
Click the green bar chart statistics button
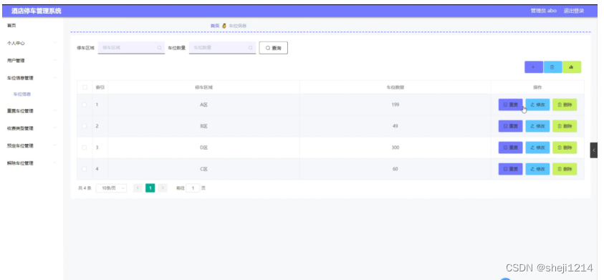(x=572, y=67)
